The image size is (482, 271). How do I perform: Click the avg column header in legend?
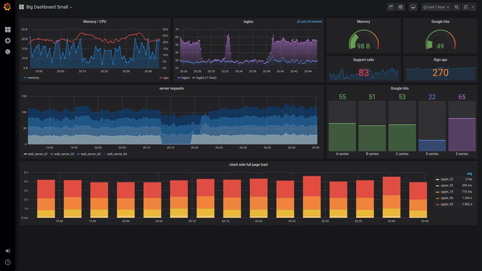click(469, 174)
